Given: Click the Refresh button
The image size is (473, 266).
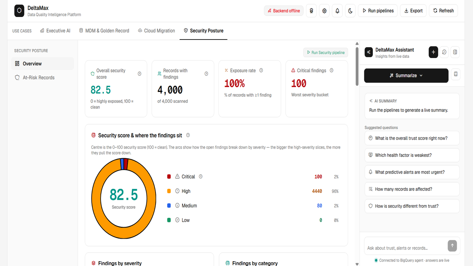Looking at the screenshot, I should point(443,11).
